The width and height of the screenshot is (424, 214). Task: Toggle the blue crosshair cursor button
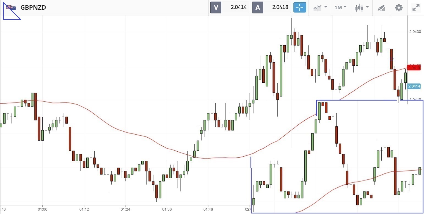(299, 7)
